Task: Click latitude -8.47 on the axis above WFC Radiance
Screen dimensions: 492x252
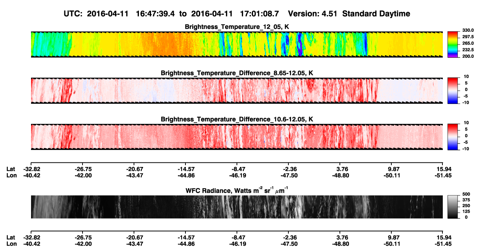Action: (237, 169)
